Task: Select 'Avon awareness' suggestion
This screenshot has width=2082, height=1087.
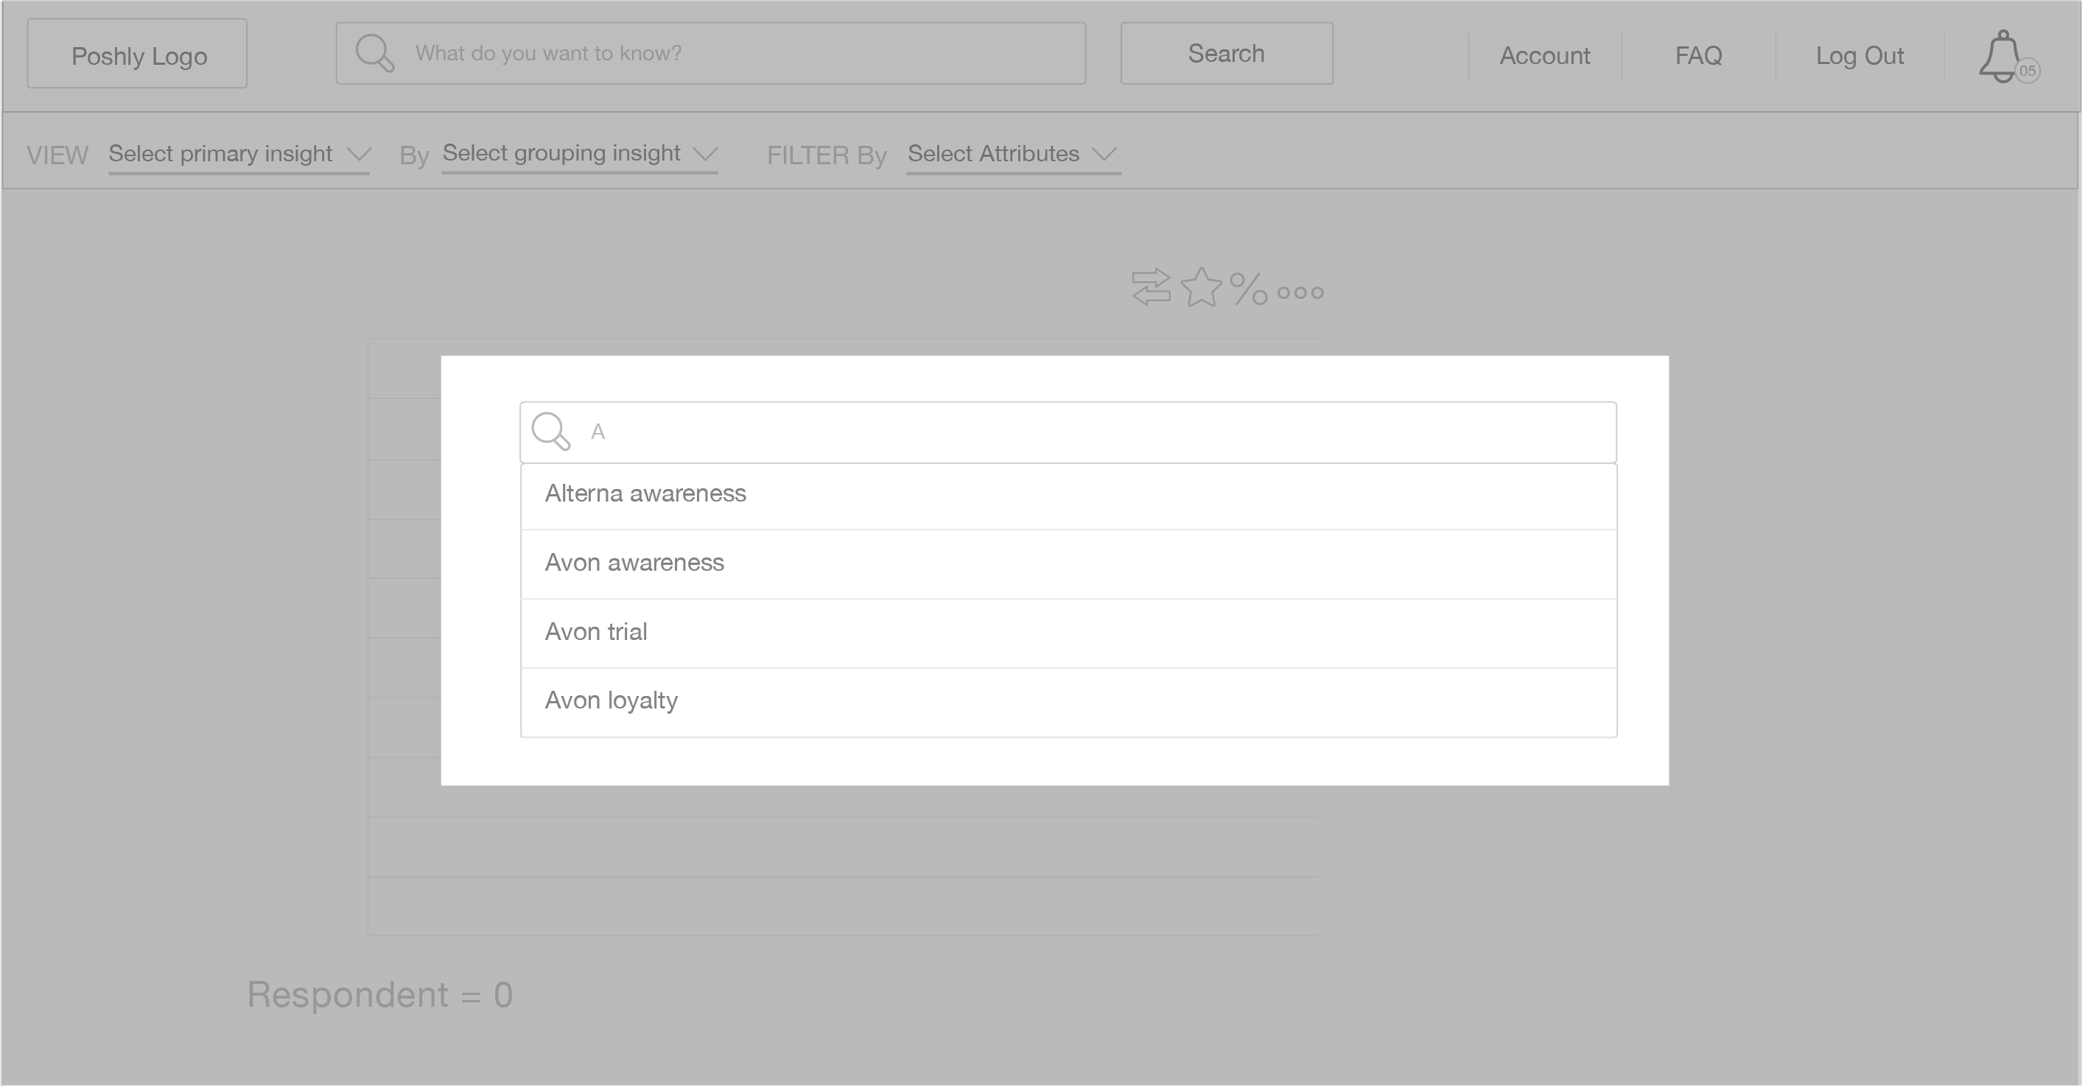Action: pyautogui.click(x=1068, y=564)
